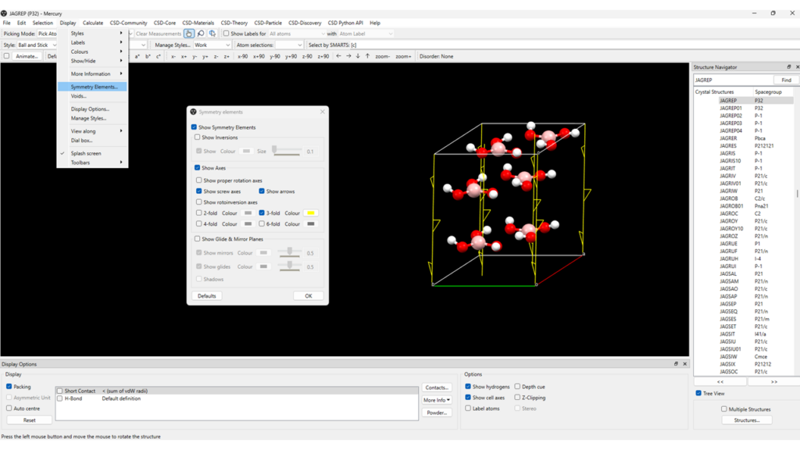
Task: Click the zoom+ toolbar button
Action: [403, 56]
